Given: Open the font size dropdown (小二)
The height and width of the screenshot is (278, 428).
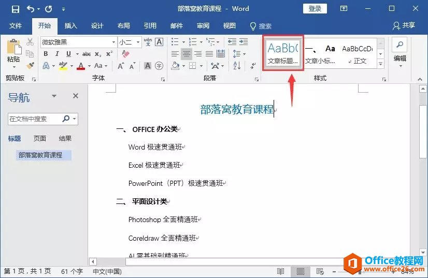Looking at the screenshot, I should [x=138, y=42].
